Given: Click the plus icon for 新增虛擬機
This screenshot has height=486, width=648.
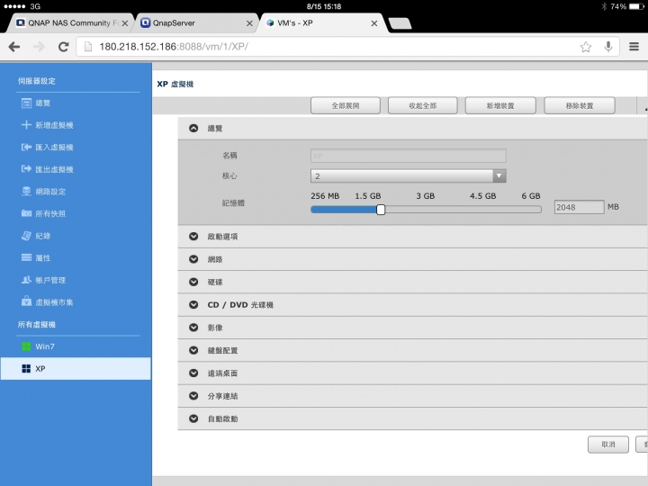Looking at the screenshot, I should 26,125.
